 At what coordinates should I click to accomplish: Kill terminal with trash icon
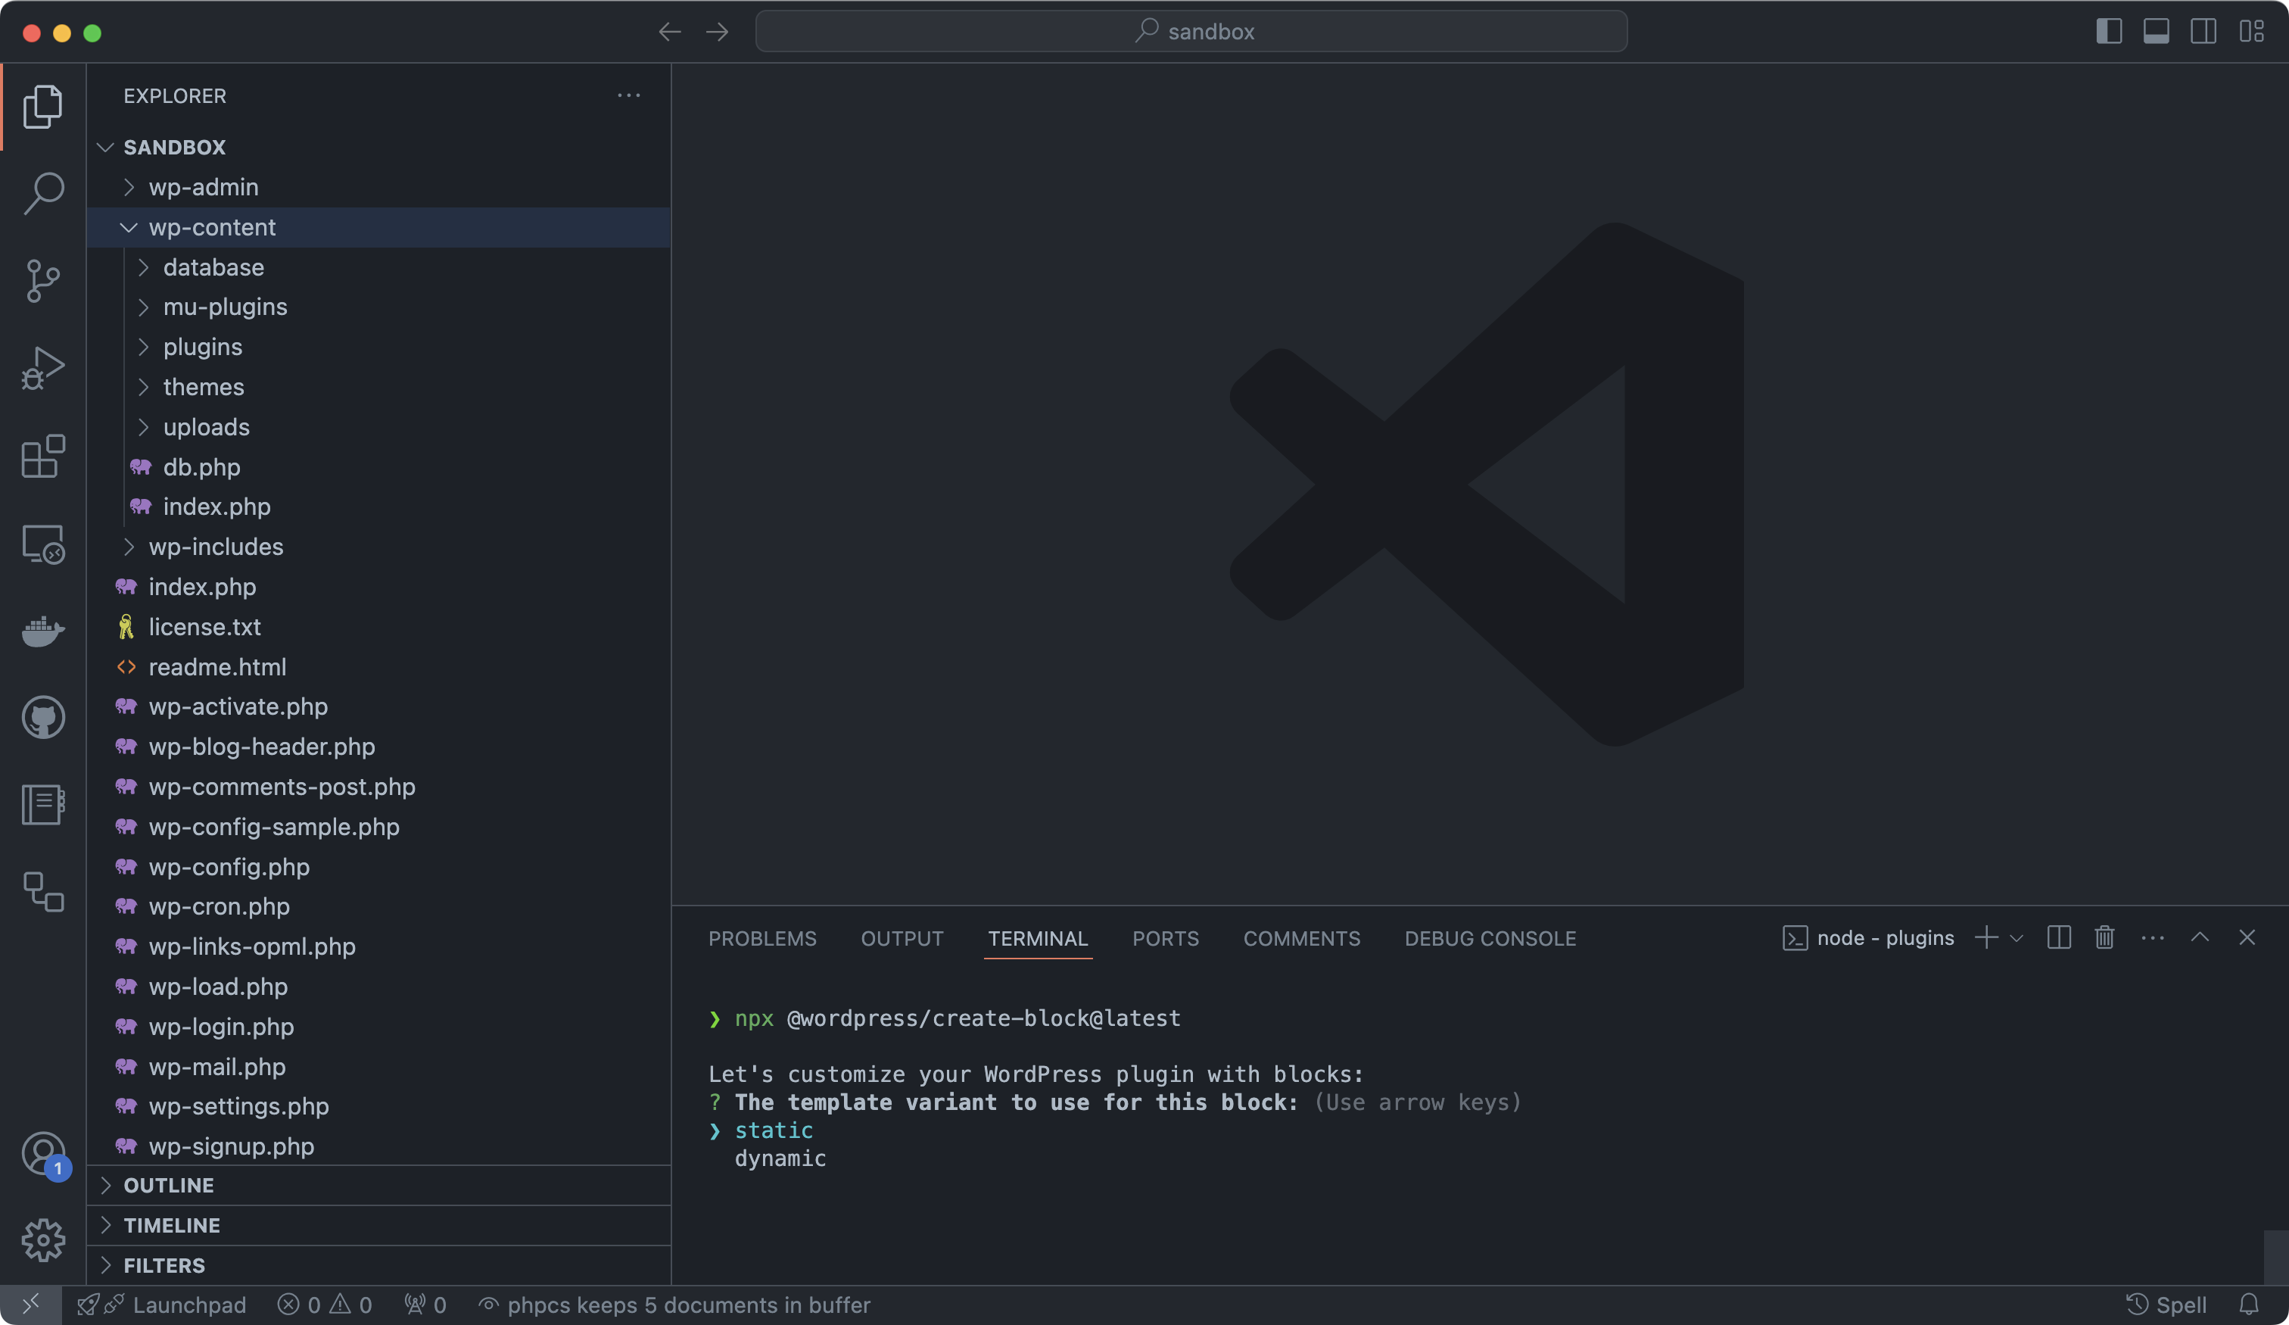coord(2104,938)
